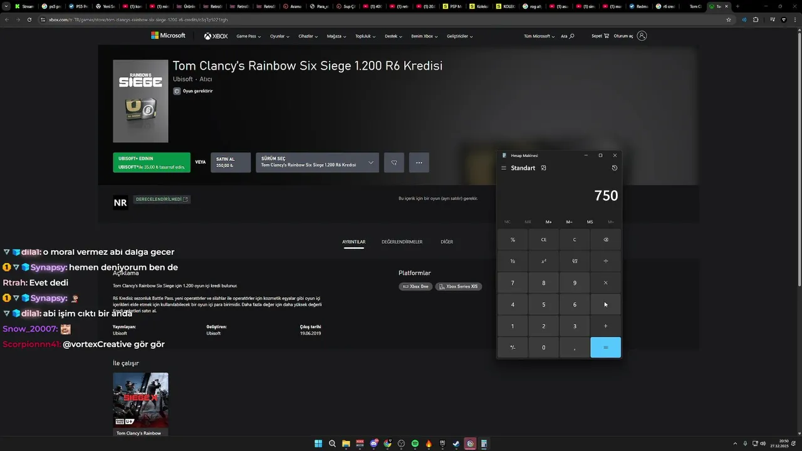Expand the Cihazlar nav dropdown
The image size is (802, 451).
tap(308, 36)
